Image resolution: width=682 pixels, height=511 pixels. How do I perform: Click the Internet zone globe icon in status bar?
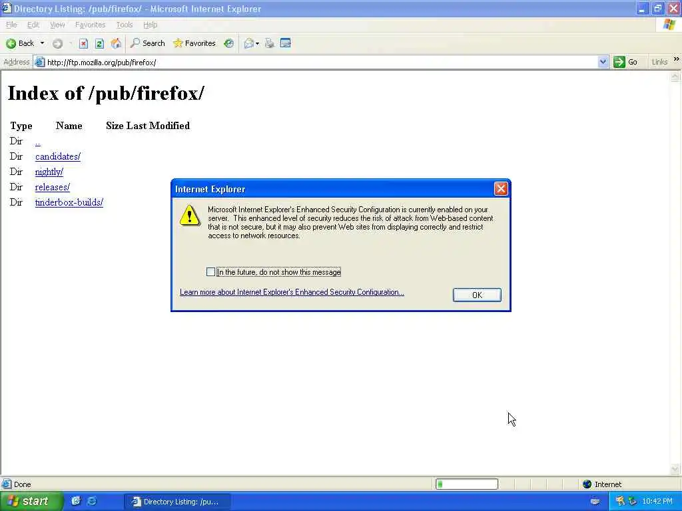[x=587, y=484]
